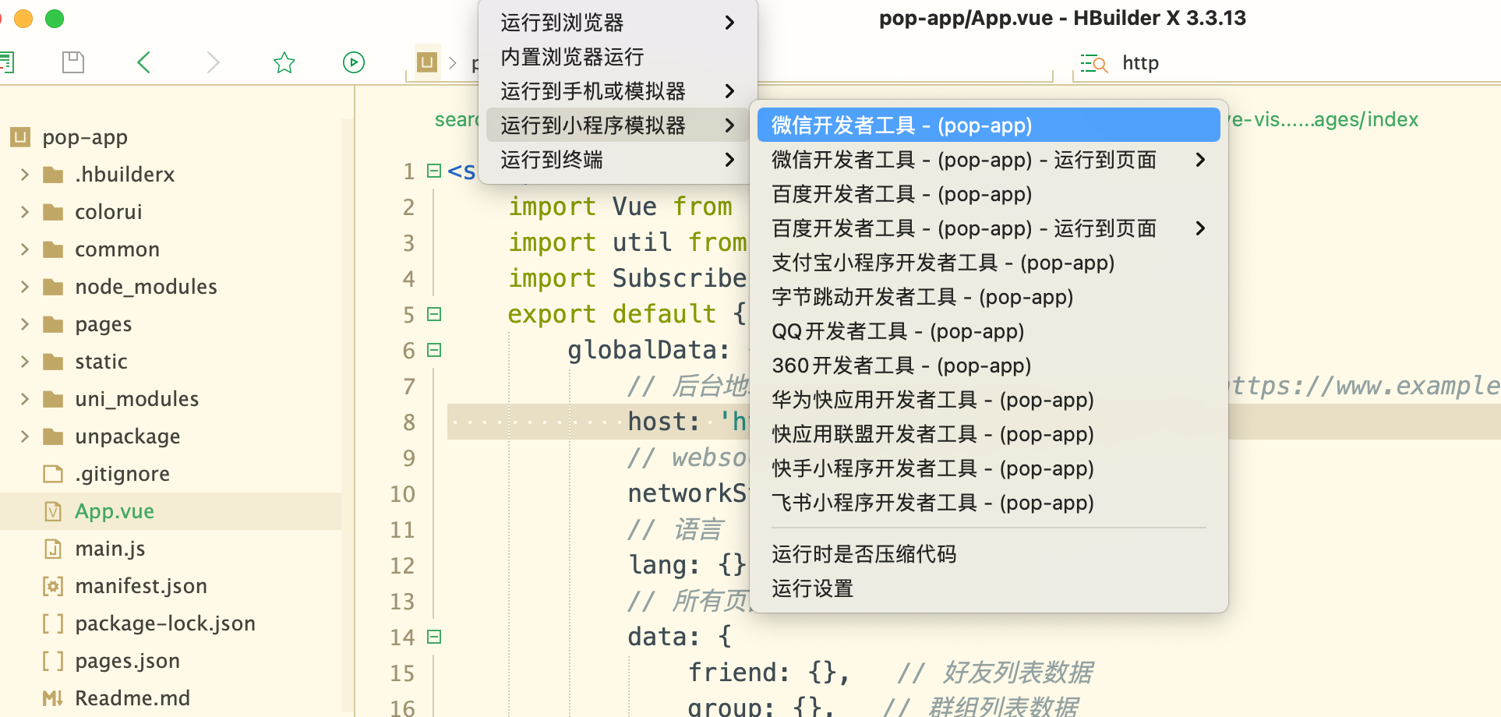
Task: Click the package-lock.json bracket icon
Action: click(x=53, y=623)
